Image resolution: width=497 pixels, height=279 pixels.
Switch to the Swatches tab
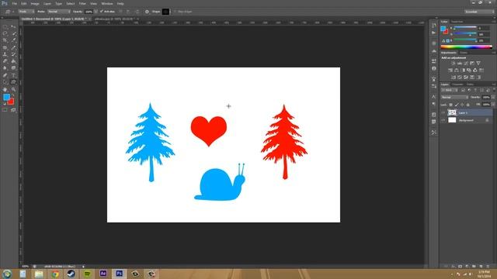click(x=457, y=22)
